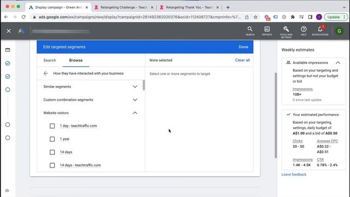
Task: Click the dotted-underlined Impressions label under Available impressions
Action: [x=302, y=89]
